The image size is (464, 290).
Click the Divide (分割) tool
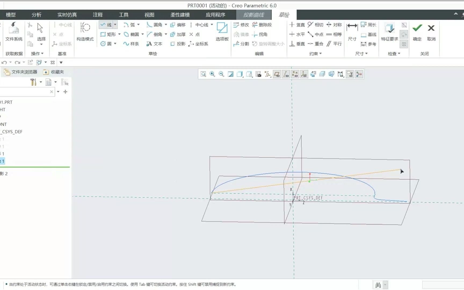[x=241, y=44]
